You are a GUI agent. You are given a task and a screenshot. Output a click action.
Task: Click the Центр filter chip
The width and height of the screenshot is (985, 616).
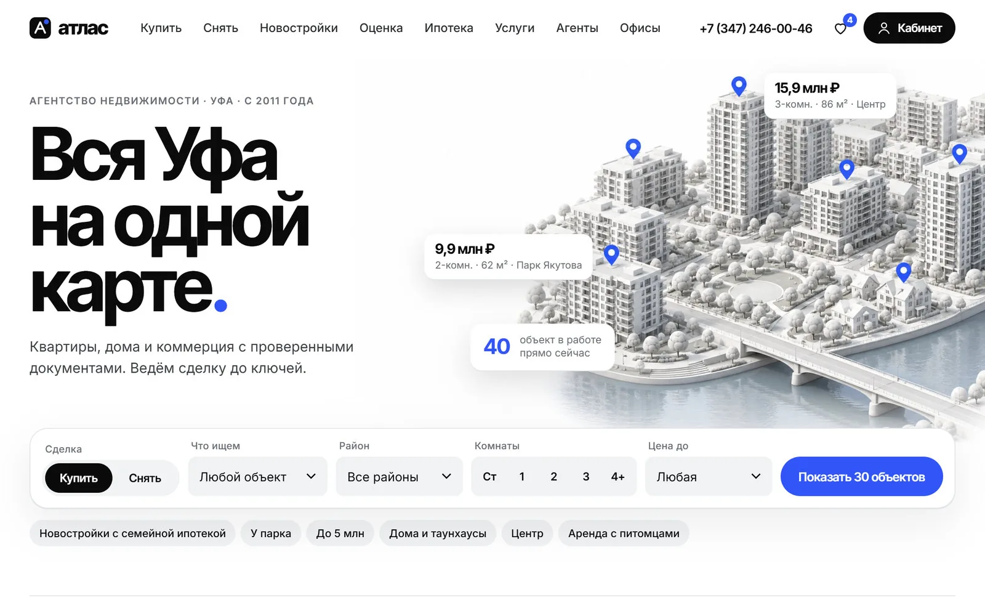pos(527,533)
